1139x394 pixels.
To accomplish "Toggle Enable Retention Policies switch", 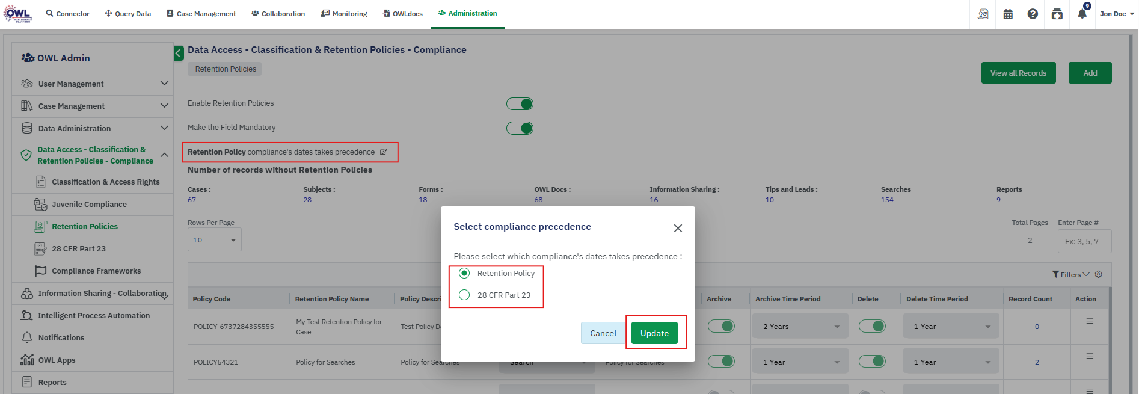I will [520, 104].
